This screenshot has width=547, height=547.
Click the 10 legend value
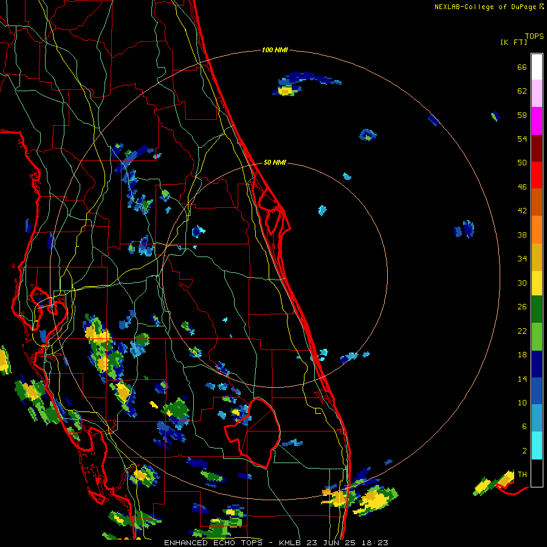tap(522, 402)
